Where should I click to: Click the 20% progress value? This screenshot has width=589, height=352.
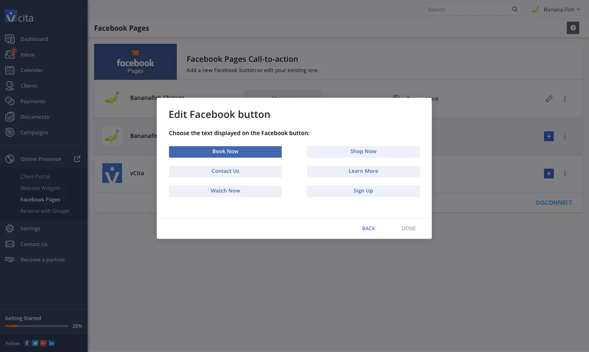77,326
